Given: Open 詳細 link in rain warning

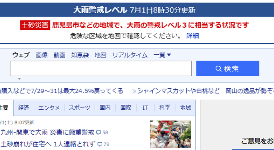Looking at the screenshot, I should point(192,36).
